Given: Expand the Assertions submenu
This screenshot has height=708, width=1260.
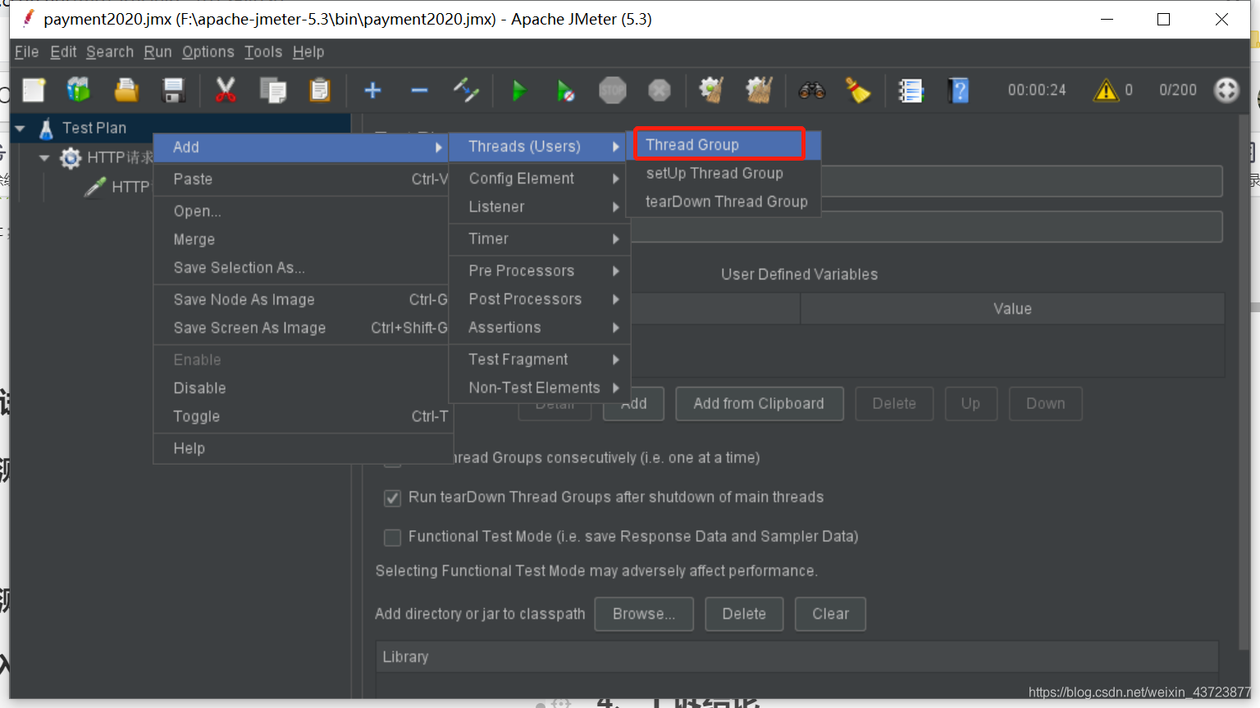Looking at the screenshot, I should click(x=539, y=328).
